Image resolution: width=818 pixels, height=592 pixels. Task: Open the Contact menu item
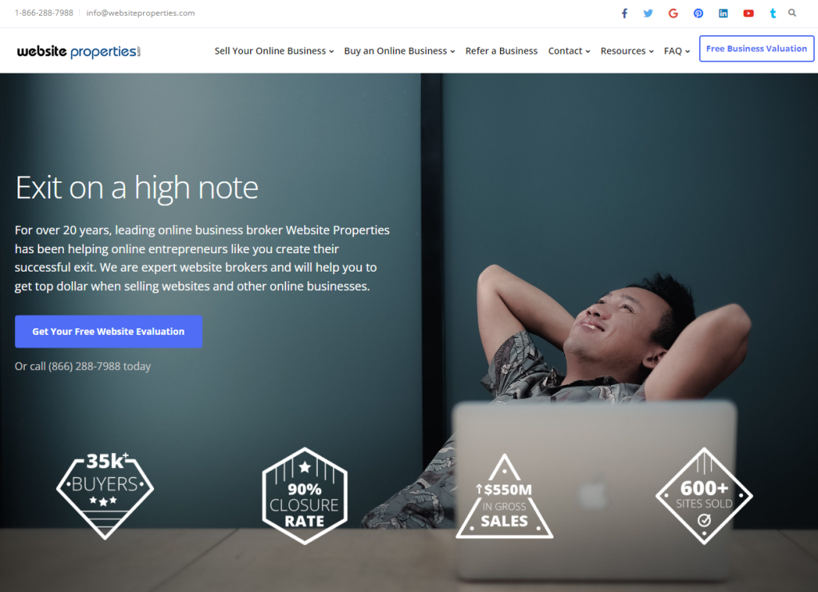(569, 50)
